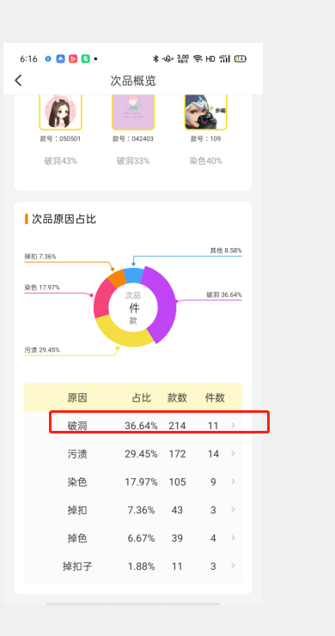Go back using the back arrow
The height and width of the screenshot is (636, 335).
click(x=18, y=81)
